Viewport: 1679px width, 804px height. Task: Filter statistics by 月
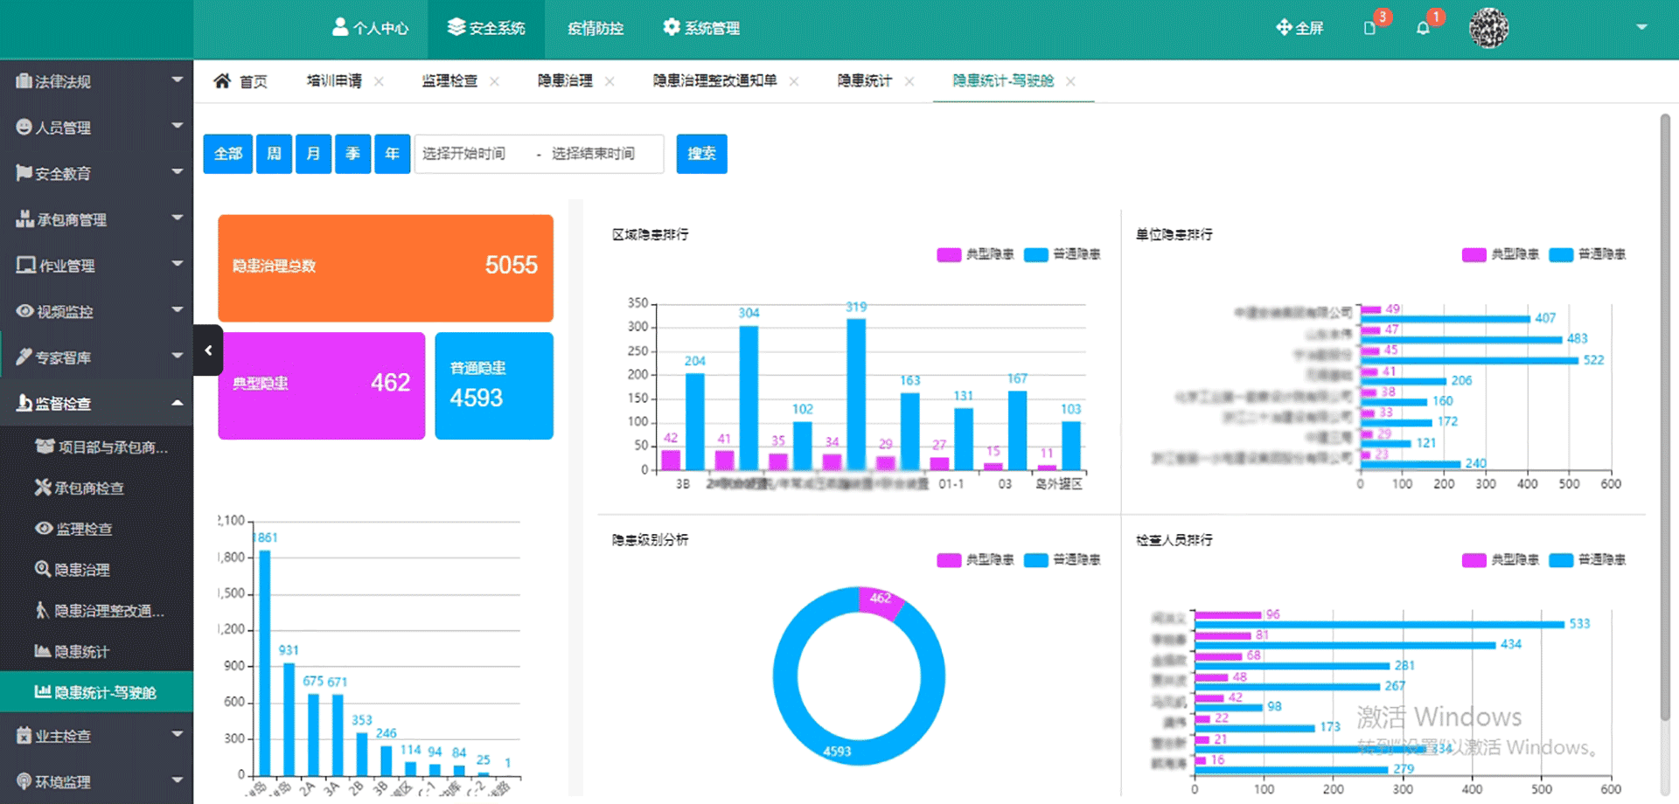click(313, 154)
